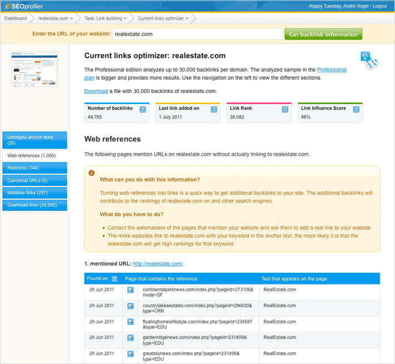The image size is (395, 364).
Task: Click help icon next to Found on header
Action: tap(115, 279)
